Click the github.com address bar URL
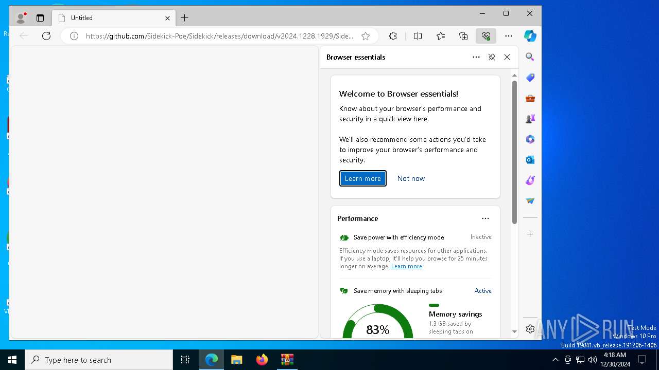659x370 pixels. point(219,36)
